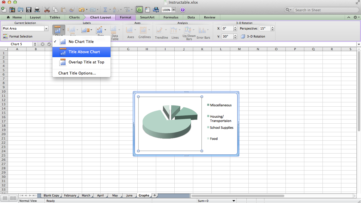
Task: Select the Format Painter icon
Action: point(71,9)
